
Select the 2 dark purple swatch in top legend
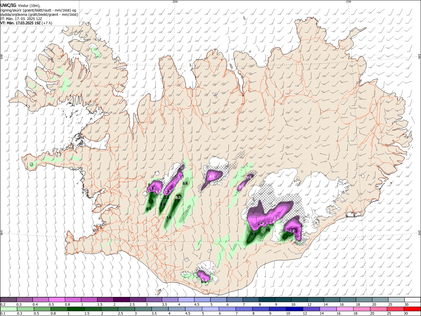121,300
